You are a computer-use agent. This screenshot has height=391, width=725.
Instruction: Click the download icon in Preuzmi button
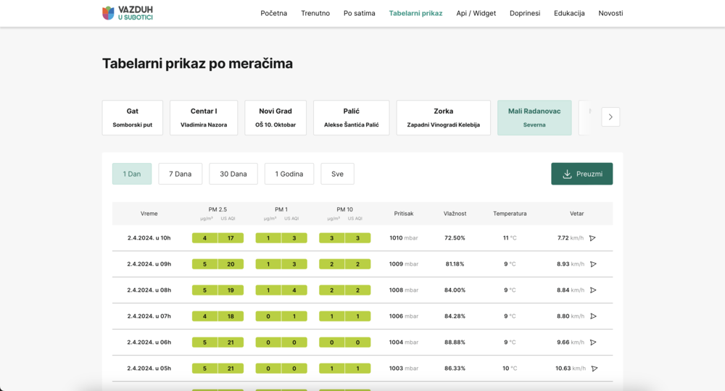(567, 174)
